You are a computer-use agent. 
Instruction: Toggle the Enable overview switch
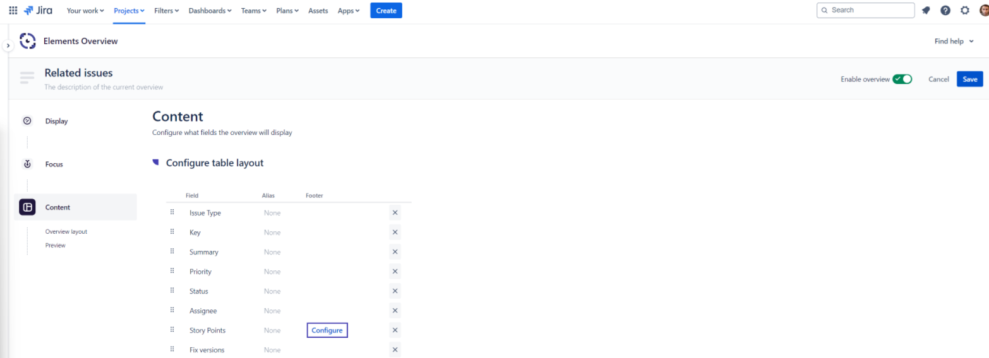pos(902,79)
